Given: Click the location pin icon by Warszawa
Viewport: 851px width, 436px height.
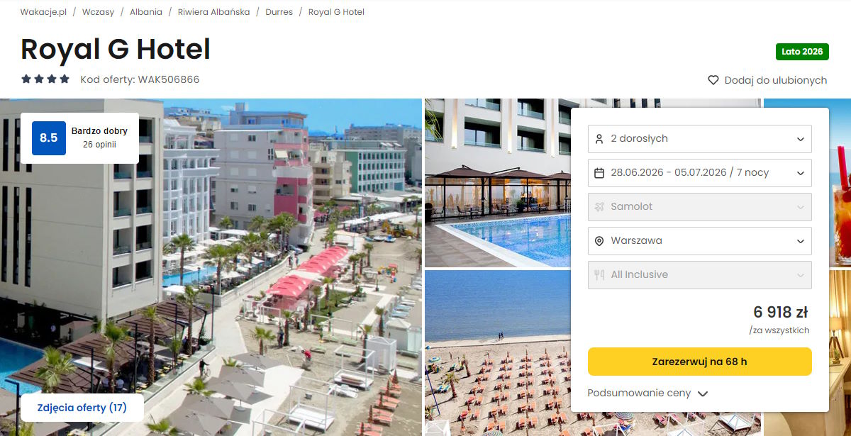Looking at the screenshot, I should [x=599, y=240].
